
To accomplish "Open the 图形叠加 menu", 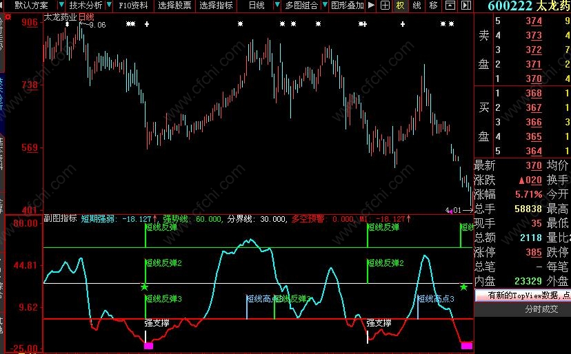I will tap(348, 6).
